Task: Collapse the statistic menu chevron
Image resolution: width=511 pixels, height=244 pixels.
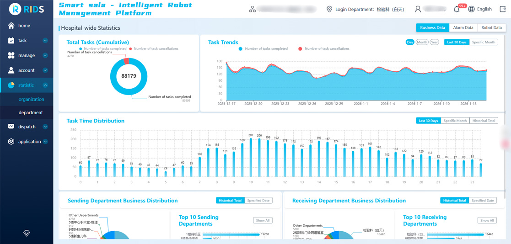Action: 45,85
